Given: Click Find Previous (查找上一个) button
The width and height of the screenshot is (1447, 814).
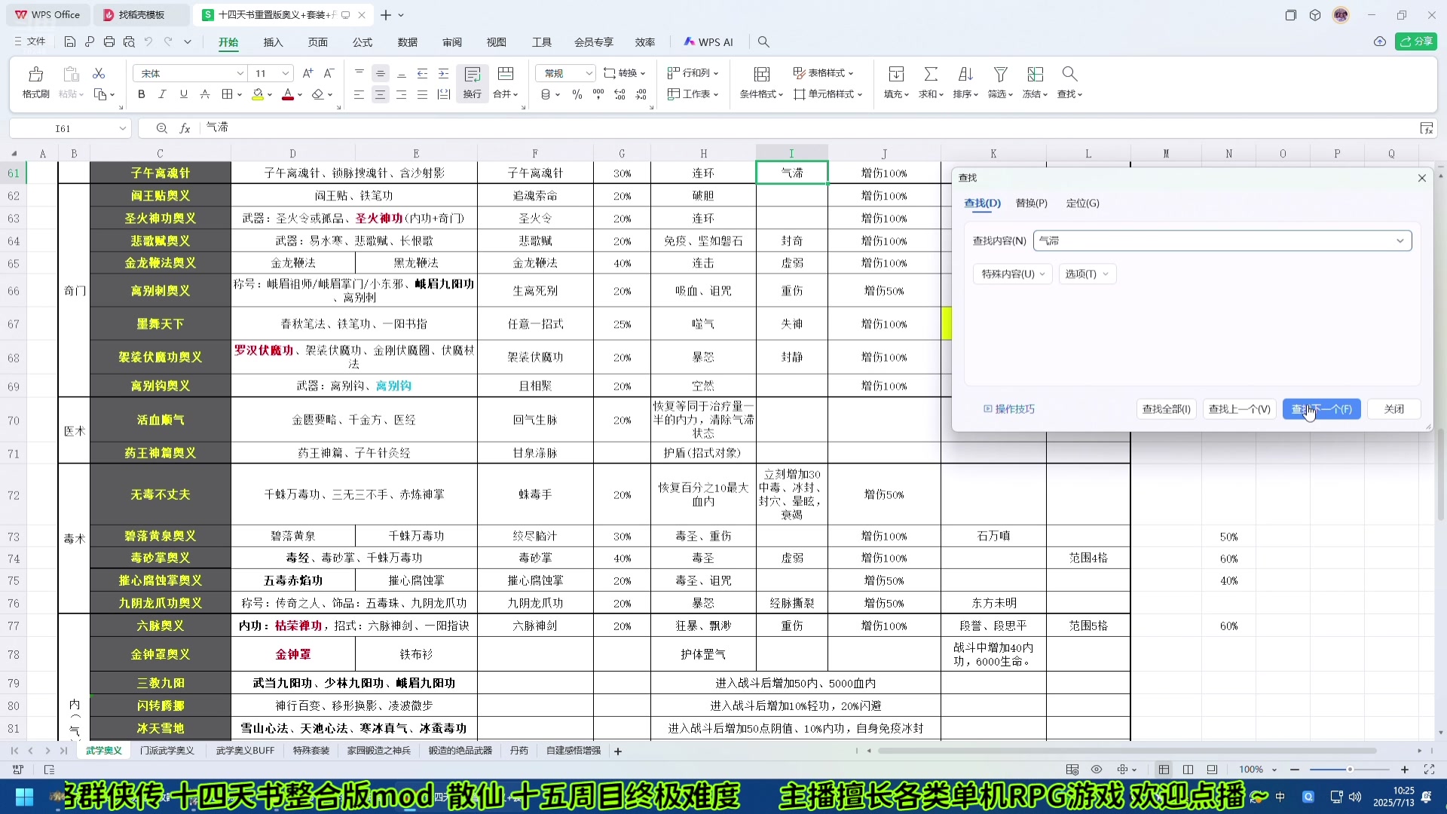Looking at the screenshot, I should 1239,409.
